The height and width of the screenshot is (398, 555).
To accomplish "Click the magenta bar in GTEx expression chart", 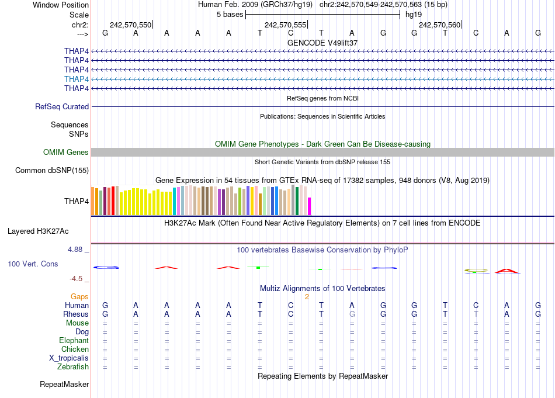I will coord(310,206).
